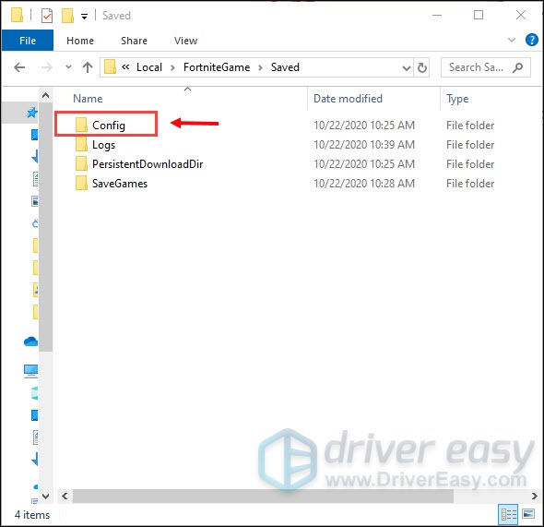Refresh the Saved folder
544x527 pixels.
(422, 67)
